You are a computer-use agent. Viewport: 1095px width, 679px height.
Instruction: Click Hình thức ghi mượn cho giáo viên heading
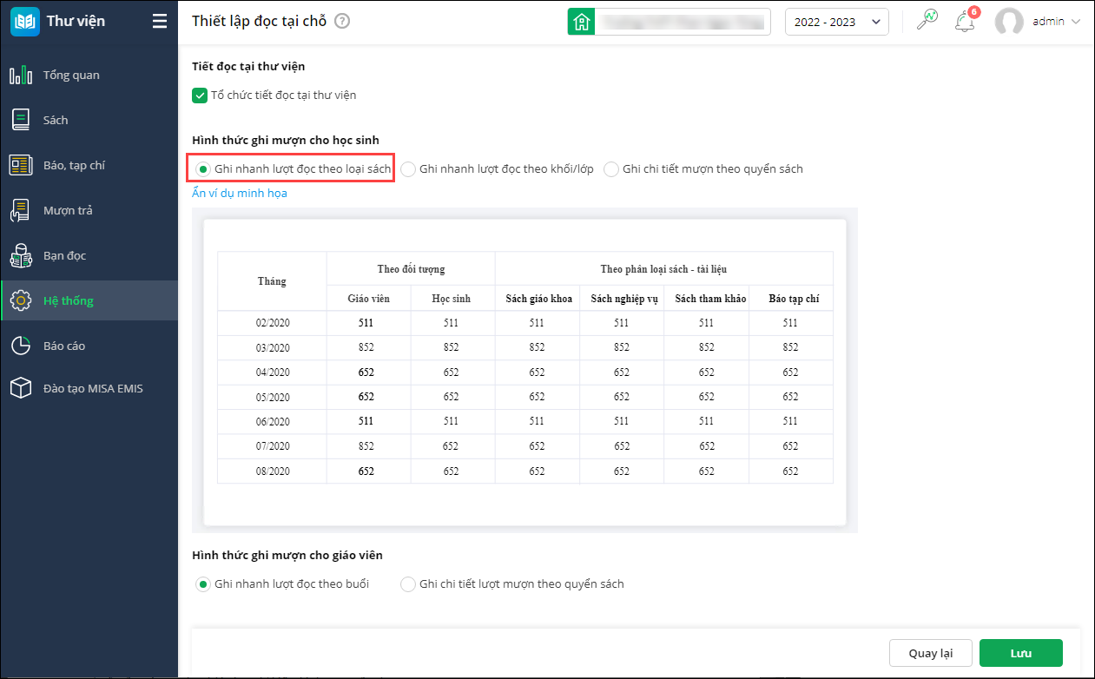[x=287, y=555]
